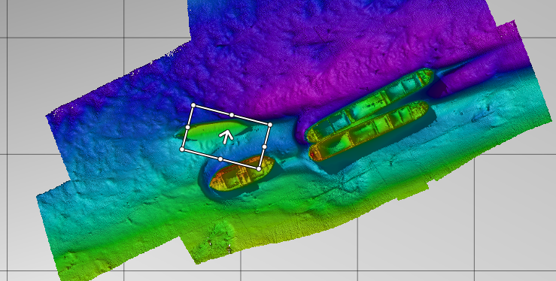
Task: Select the selection box's upper-right corner handle
Action: coord(270,125)
